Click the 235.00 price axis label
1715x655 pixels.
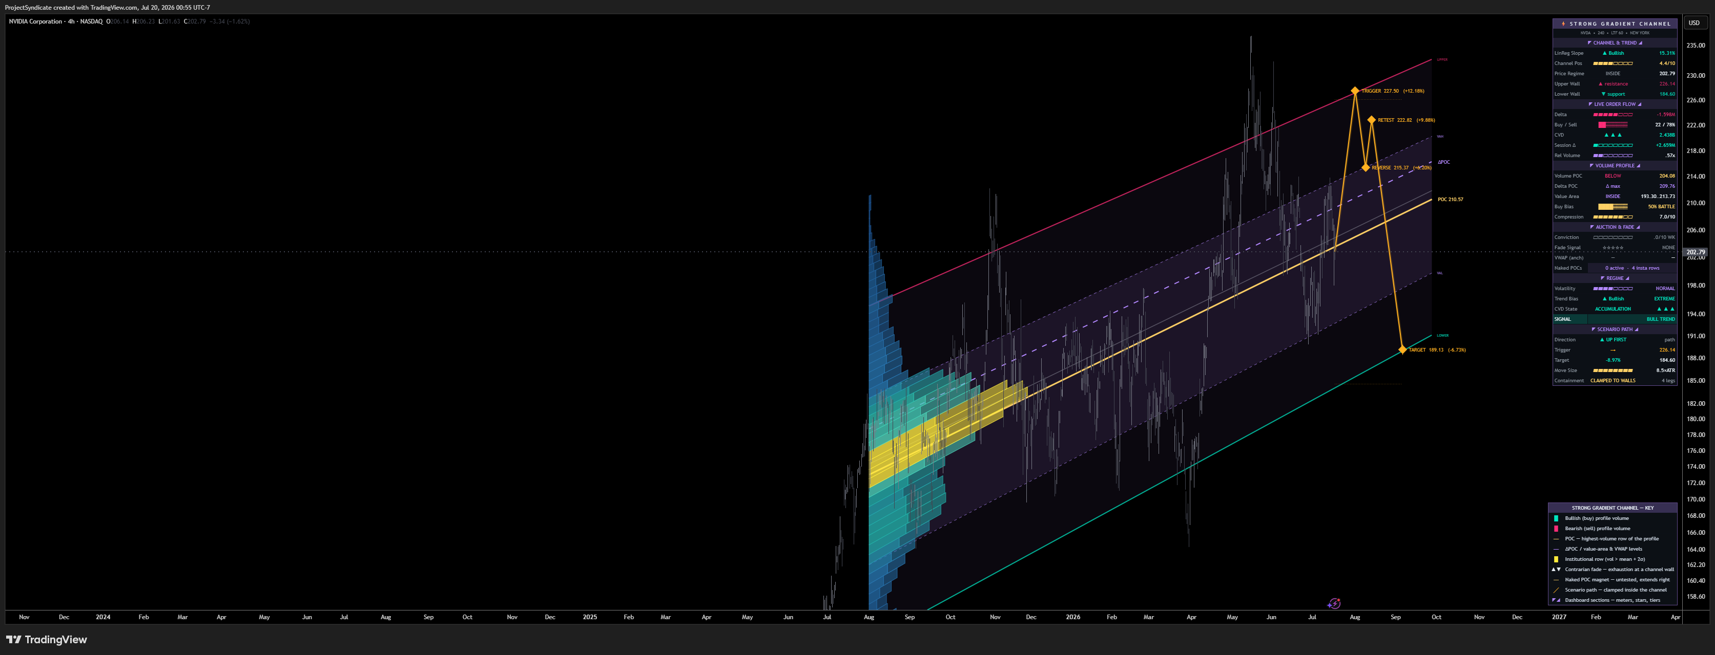[1696, 45]
